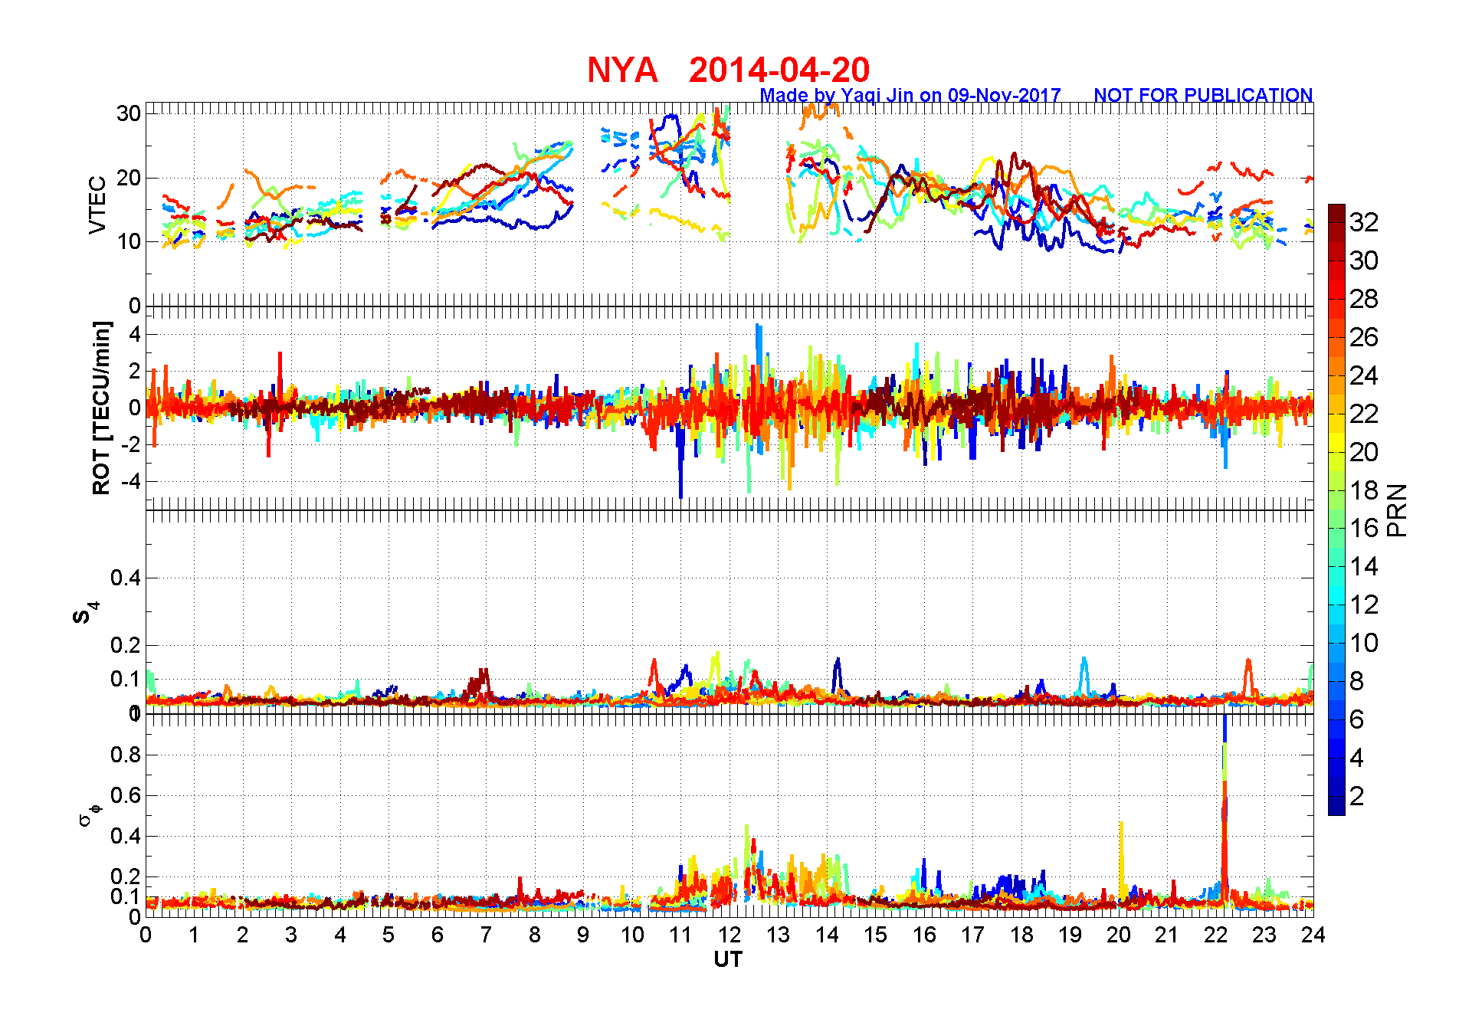Click the UT axis tick "19"

[1070, 935]
